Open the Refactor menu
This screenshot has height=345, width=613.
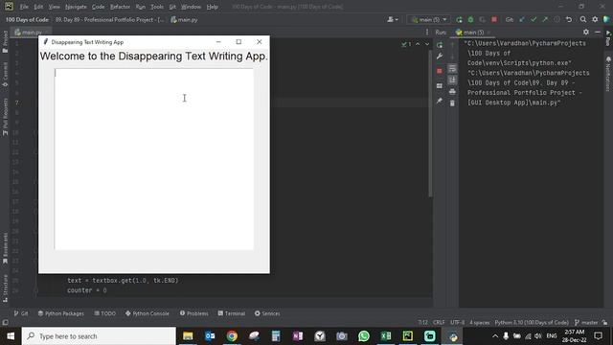120,7
